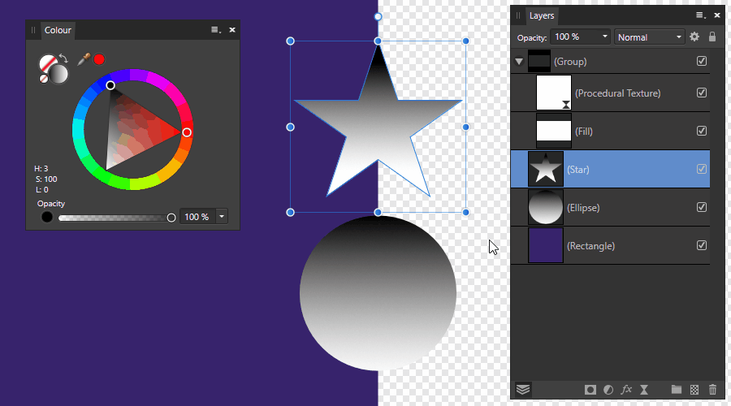This screenshot has height=406, width=731.
Task: Expand the Layers opacity percentage dropdown
Action: coord(604,37)
